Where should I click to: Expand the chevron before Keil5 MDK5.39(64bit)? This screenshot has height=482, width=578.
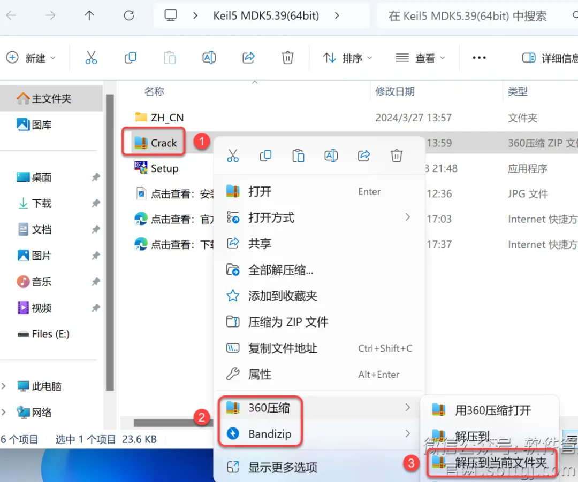[195, 15]
